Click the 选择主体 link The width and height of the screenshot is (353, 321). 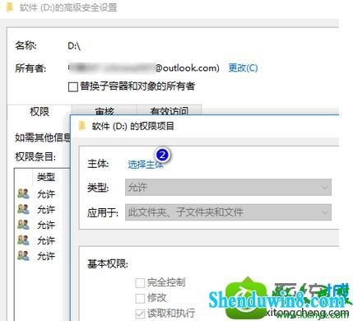(x=146, y=165)
